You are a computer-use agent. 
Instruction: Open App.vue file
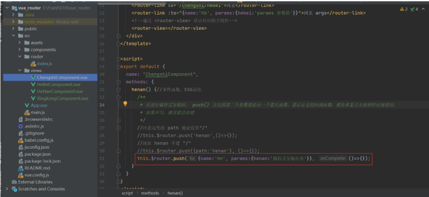38,105
